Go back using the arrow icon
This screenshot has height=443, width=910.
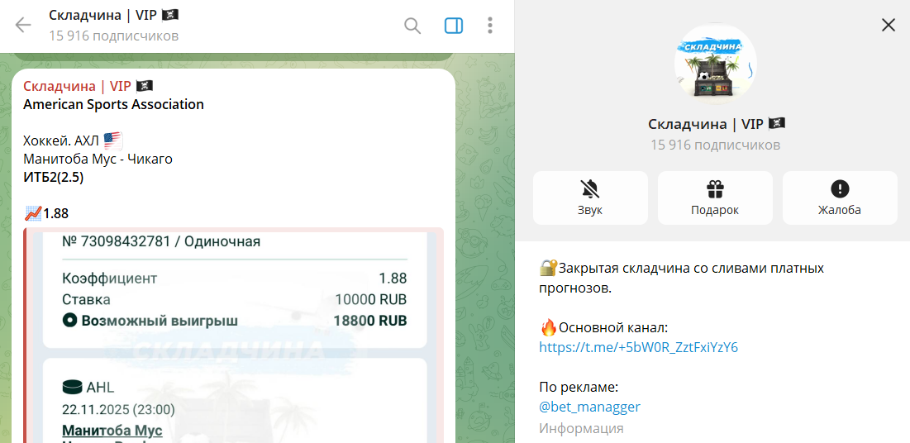coord(23,25)
